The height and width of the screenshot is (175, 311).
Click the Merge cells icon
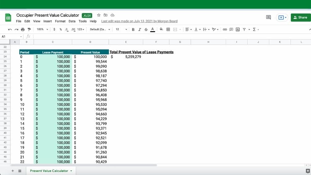175,30
